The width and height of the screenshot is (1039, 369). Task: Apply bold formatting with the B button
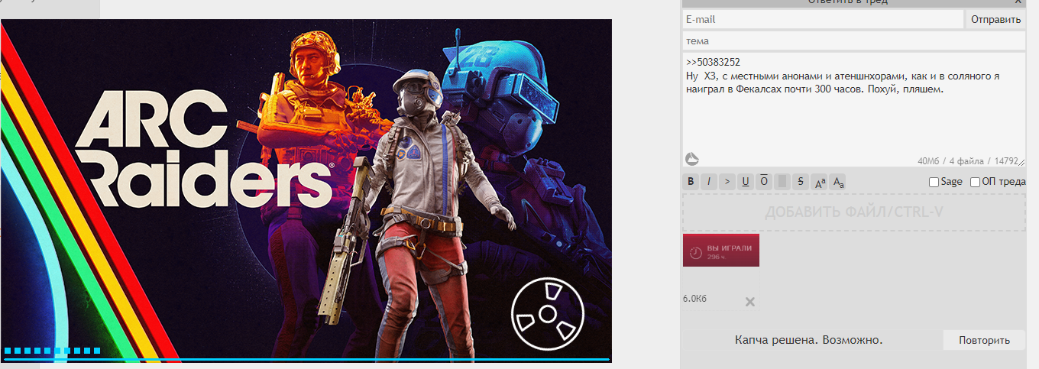point(691,181)
